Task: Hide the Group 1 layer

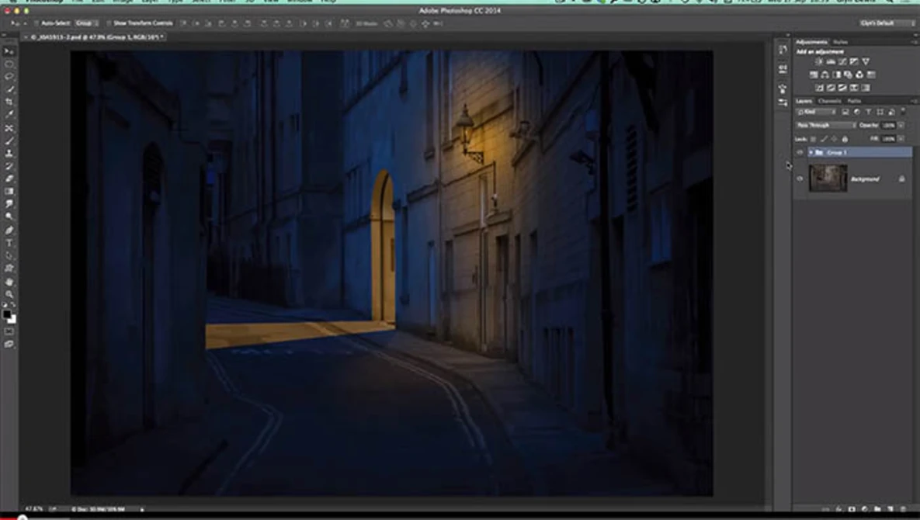Action: 800,152
